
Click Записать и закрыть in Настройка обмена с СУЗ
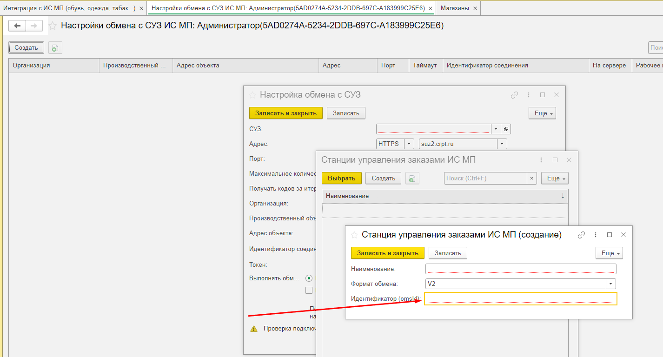point(286,113)
